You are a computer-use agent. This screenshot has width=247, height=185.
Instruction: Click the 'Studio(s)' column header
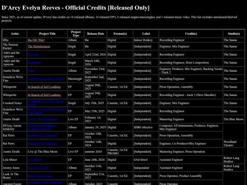(x=234, y=34)
